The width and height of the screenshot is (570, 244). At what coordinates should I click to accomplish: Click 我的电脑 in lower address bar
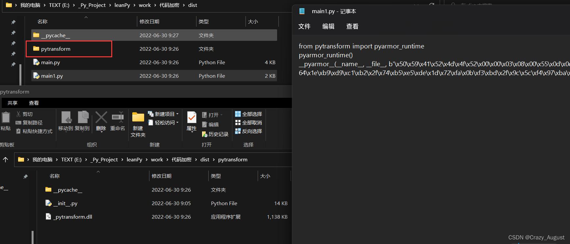pyautogui.click(x=42, y=159)
